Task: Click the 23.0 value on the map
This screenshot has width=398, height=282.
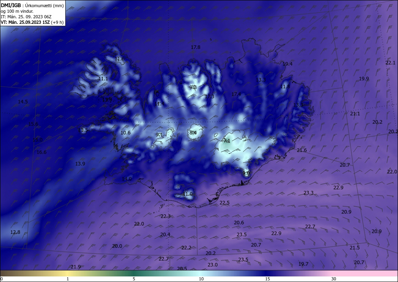Action: pos(213,265)
